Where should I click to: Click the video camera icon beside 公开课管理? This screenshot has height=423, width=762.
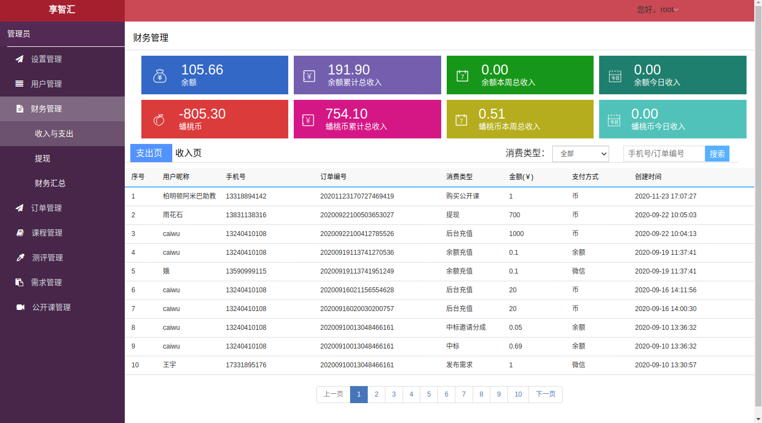point(20,307)
